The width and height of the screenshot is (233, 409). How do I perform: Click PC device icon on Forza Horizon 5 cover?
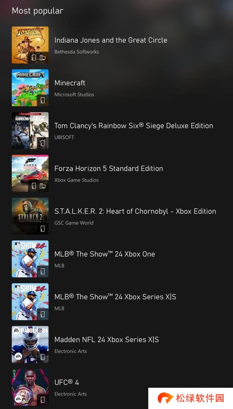(x=43, y=186)
